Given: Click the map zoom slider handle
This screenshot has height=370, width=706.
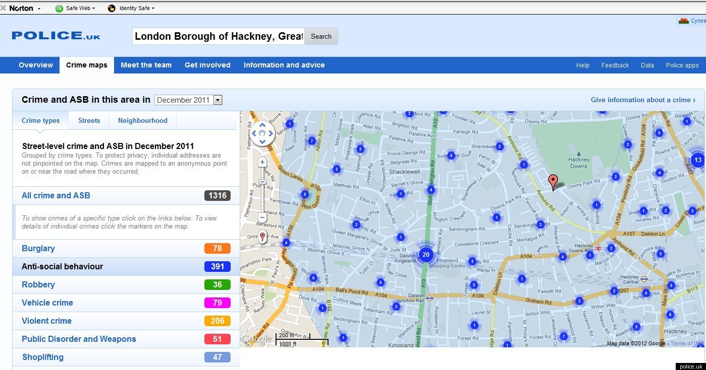Looking at the screenshot, I should click(x=262, y=182).
